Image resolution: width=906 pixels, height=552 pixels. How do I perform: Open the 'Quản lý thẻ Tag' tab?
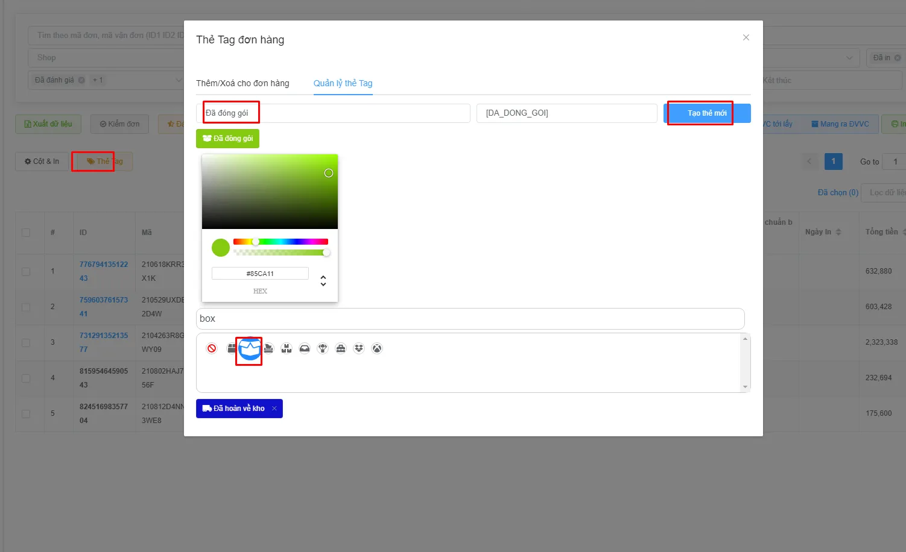click(x=343, y=83)
